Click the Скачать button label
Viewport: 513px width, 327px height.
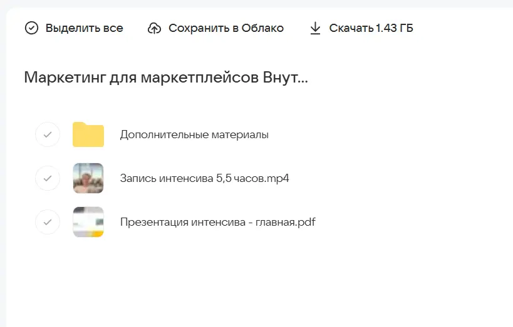[351, 28]
